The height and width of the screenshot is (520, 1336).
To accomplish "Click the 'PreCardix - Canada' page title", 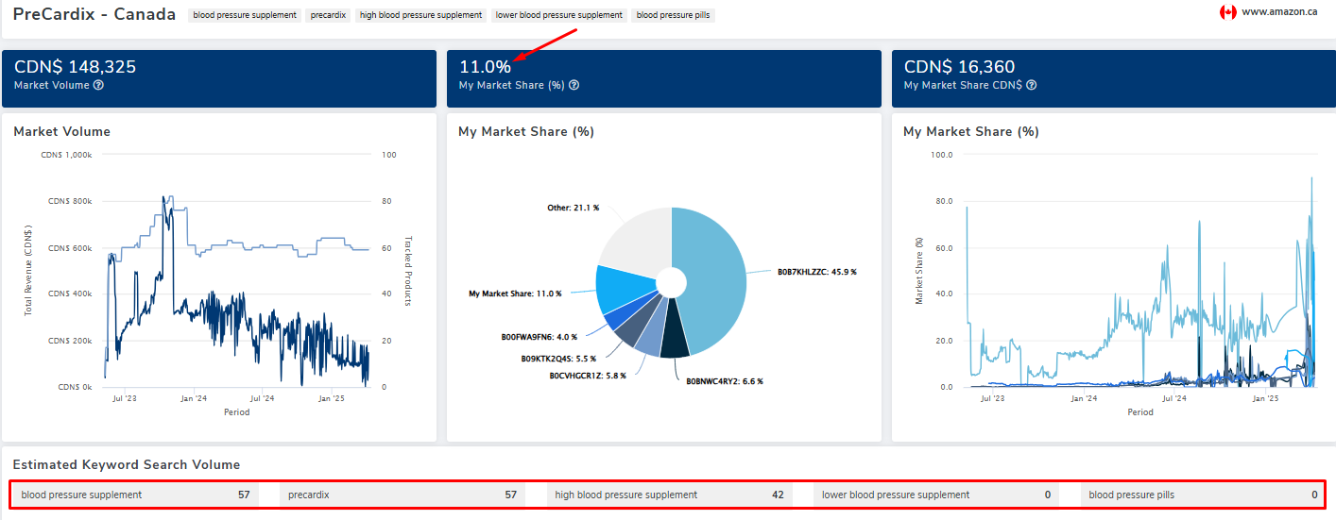I will (x=94, y=15).
